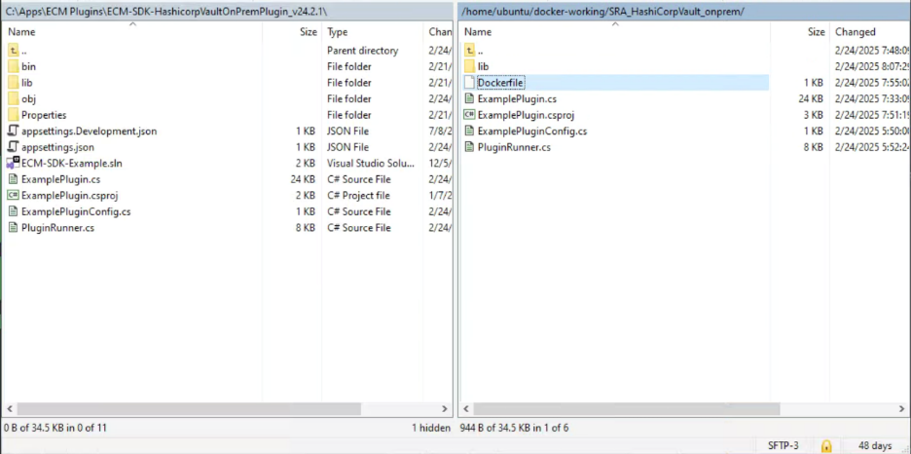Select the Dockerfile name in remote panel

coord(501,83)
